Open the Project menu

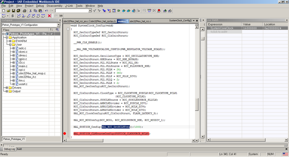(x=29, y=6)
